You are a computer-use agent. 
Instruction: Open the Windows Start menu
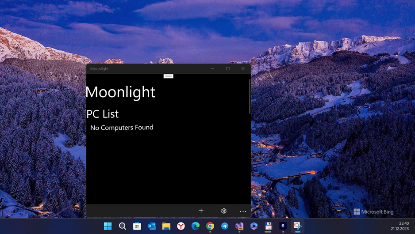tap(108, 226)
